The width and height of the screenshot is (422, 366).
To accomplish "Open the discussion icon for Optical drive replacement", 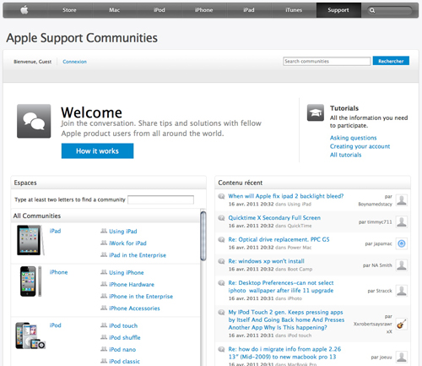I will [x=221, y=239].
